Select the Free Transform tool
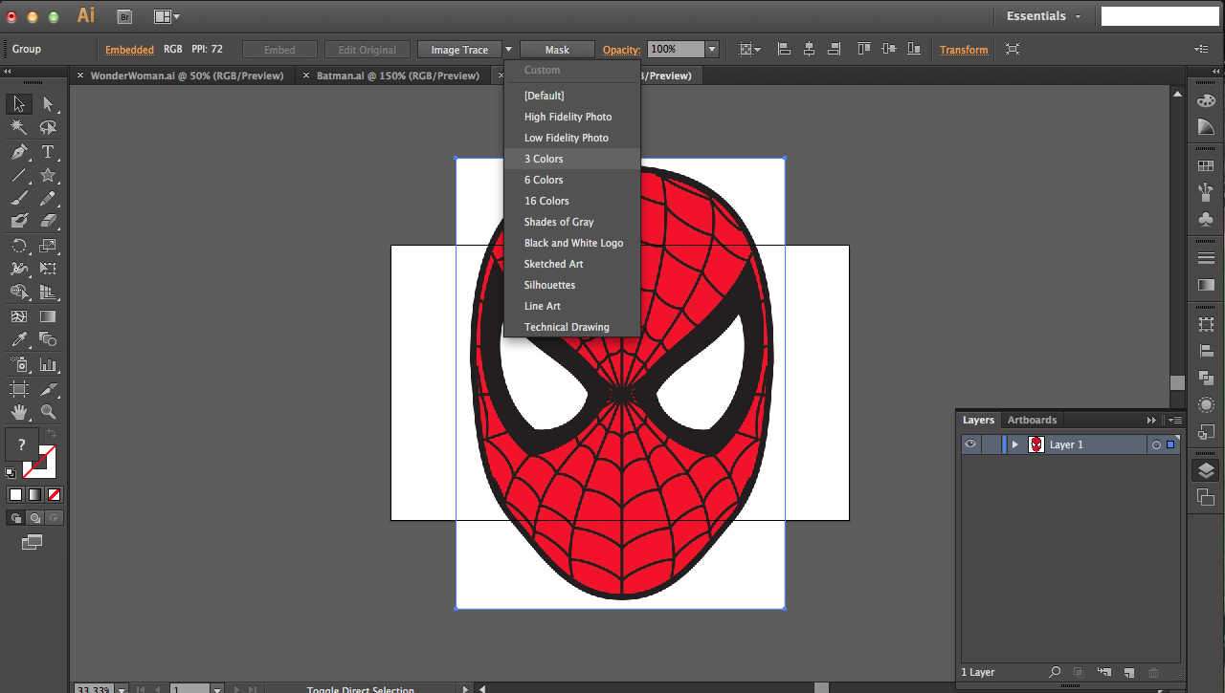 48,269
